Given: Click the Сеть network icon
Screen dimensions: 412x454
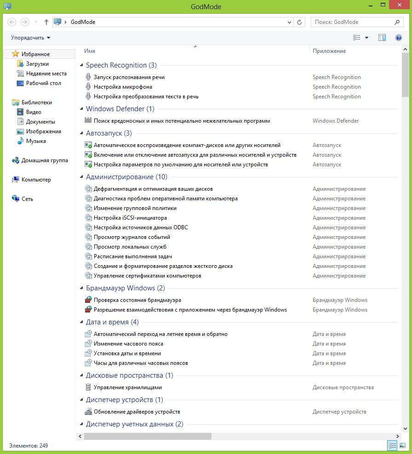Looking at the screenshot, I should tap(15, 199).
